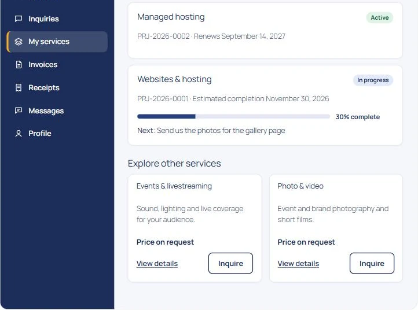
Task: Click 'Event and brand photography' description
Action: [333, 214]
